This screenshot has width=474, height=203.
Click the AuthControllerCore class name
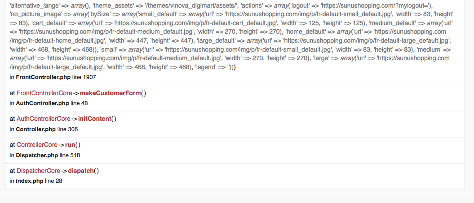coord(44,119)
